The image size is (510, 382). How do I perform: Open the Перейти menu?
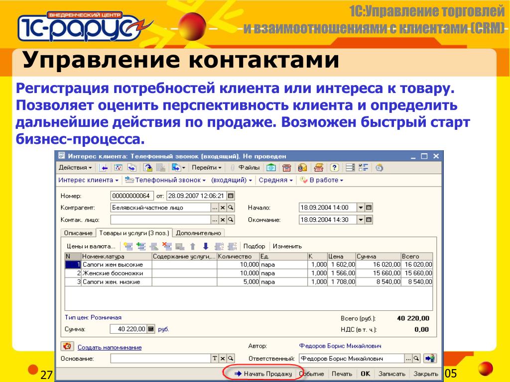coord(207,168)
